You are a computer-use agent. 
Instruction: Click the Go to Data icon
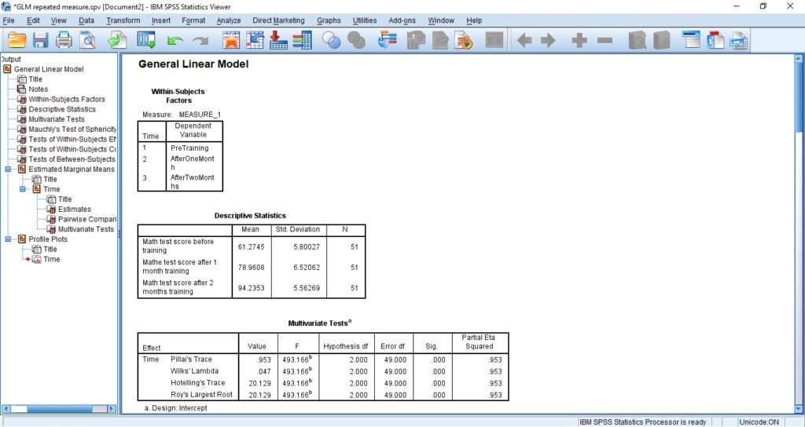pyautogui.click(x=231, y=40)
